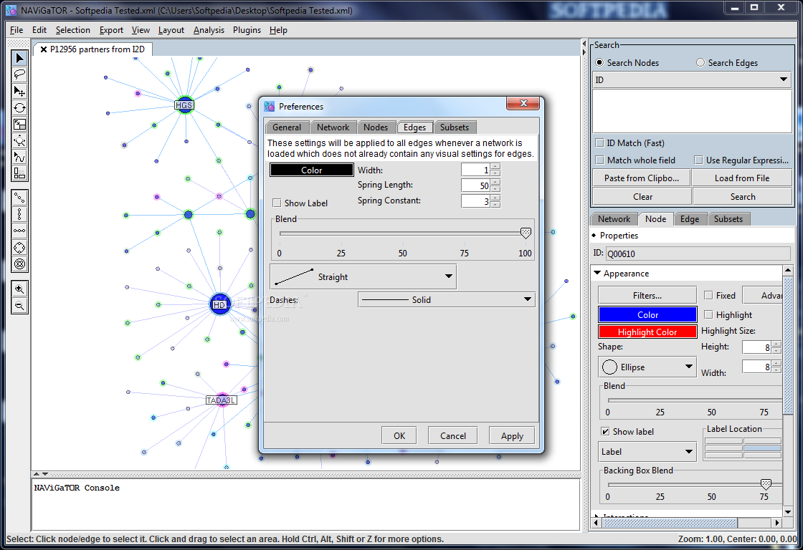Click the black edge Color swatch
The image size is (803, 550).
coord(311,170)
